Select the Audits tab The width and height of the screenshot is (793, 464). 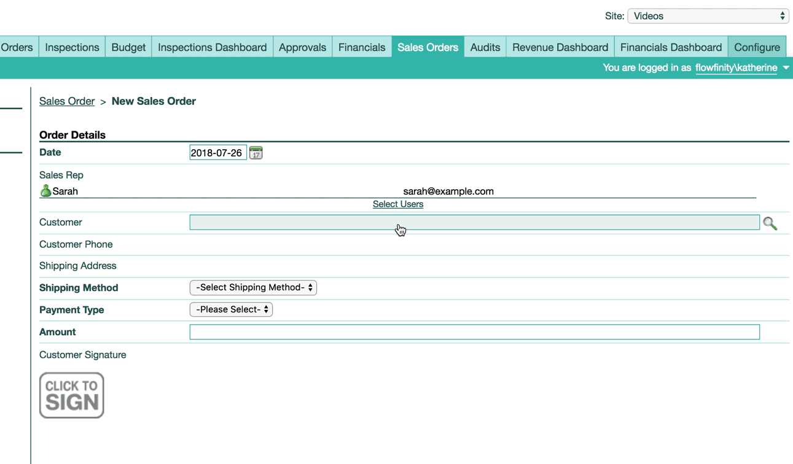point(485,47)
